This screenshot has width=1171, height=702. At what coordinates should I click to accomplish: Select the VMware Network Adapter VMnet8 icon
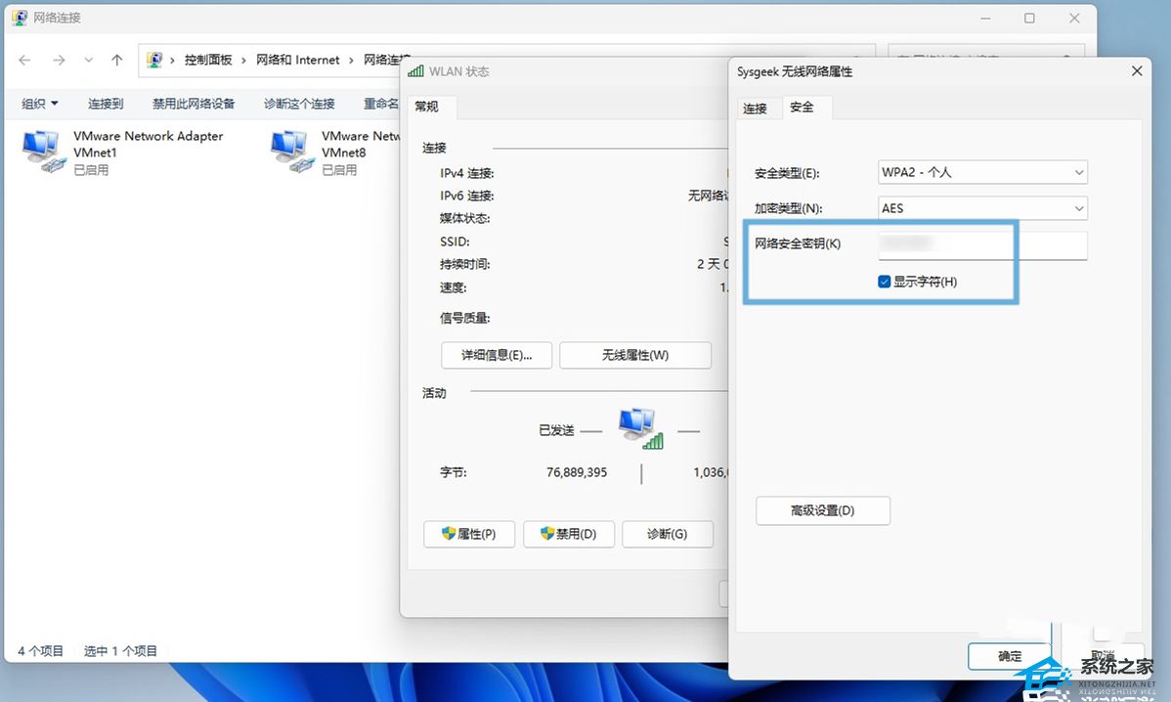click(x=288, y=147)
